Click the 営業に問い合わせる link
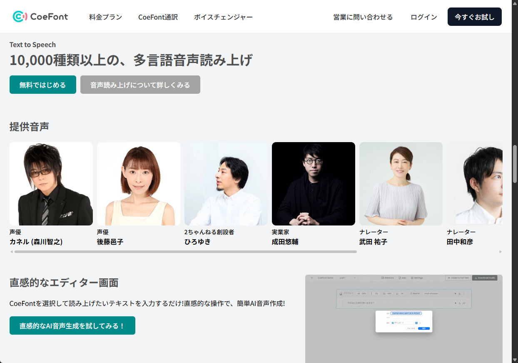The image size is (518, 363). (363, 17)
